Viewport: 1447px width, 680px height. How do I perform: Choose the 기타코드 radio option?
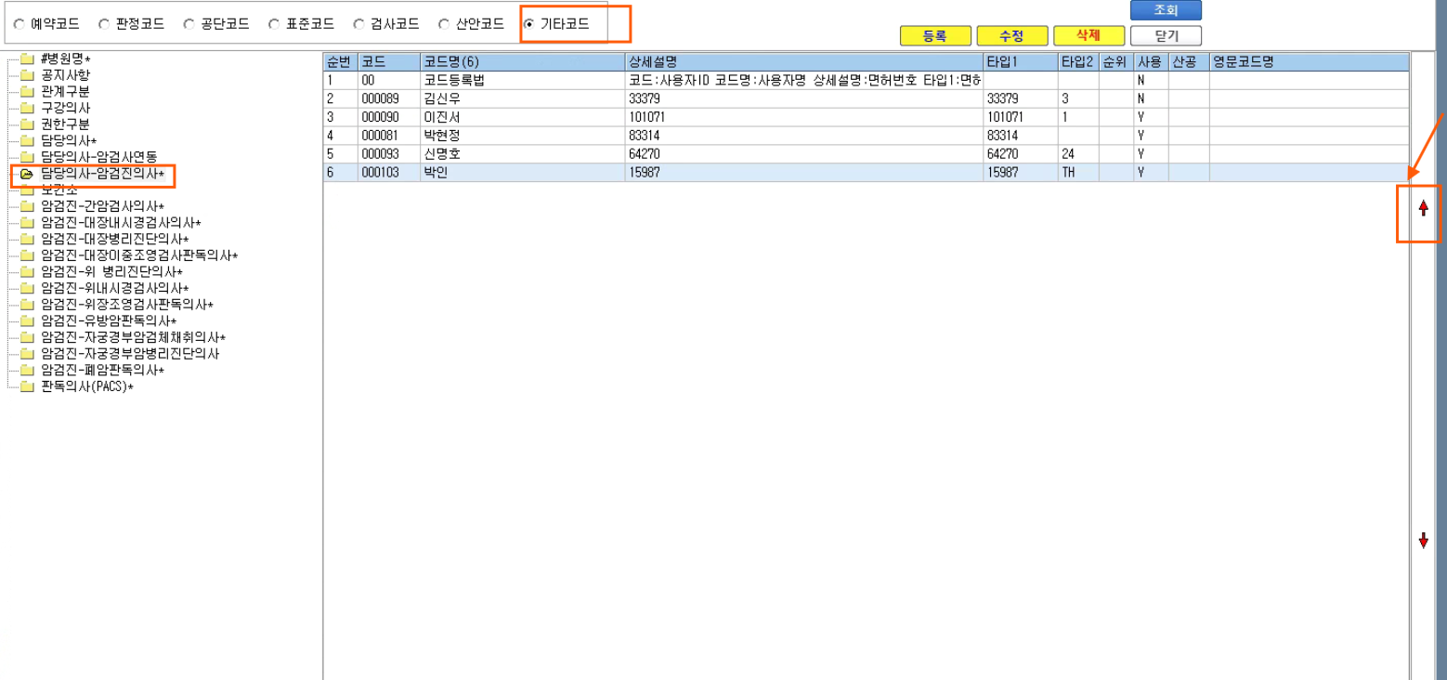click(528, 24)
